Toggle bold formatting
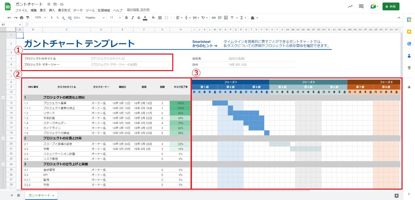The width and height of the screenshot is (415, 200). [127, 17]
